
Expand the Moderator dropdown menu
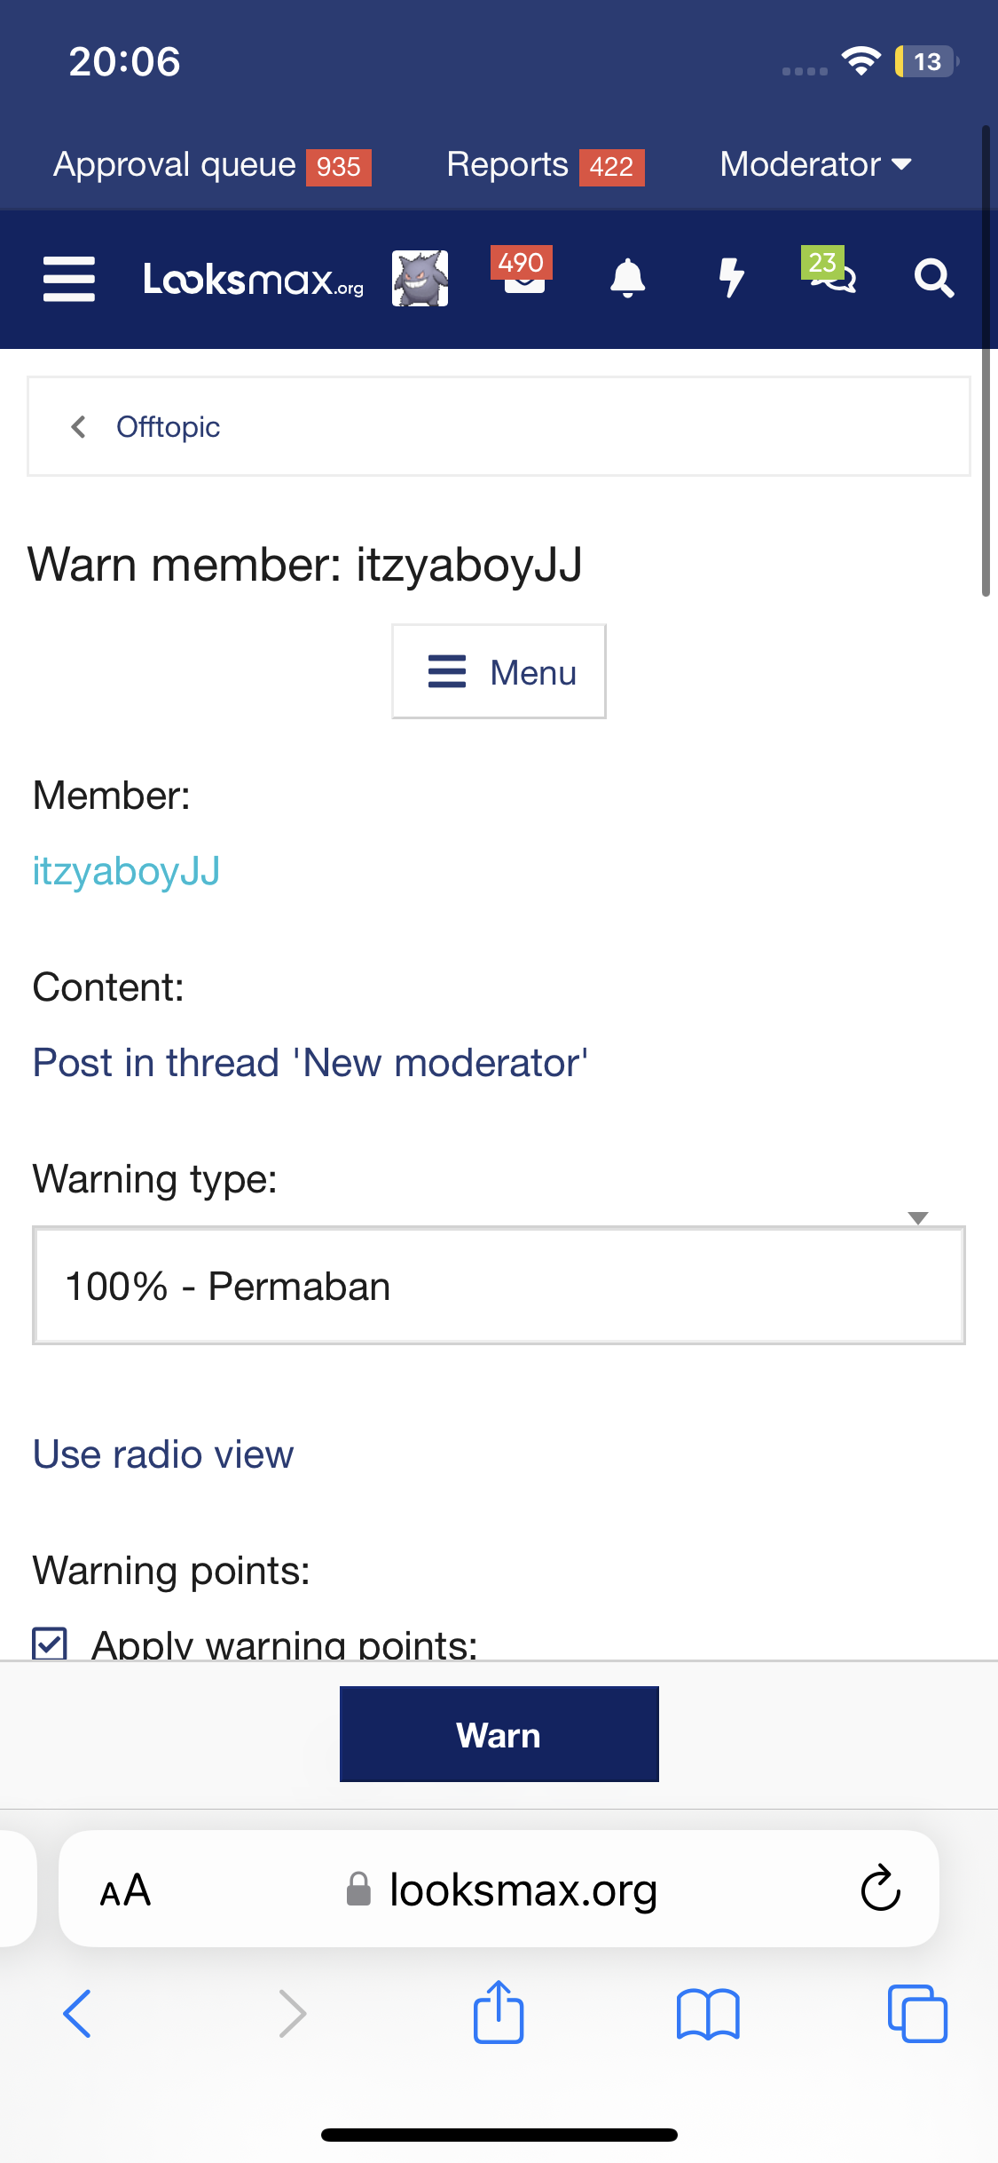(x=815, y=164)
